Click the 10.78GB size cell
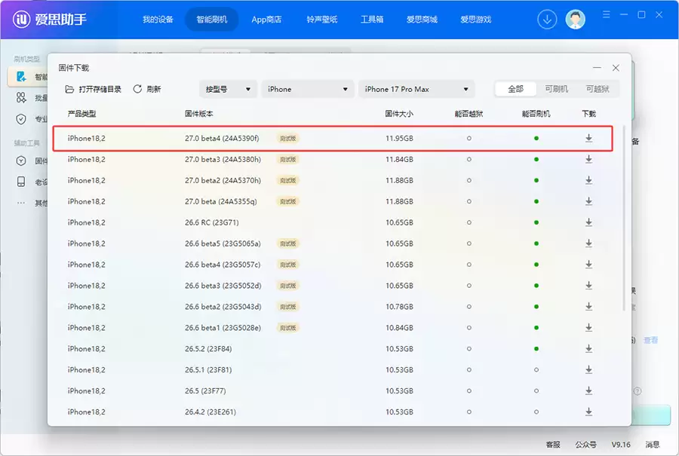Screen dimensions: 679x456 [399, 307]
